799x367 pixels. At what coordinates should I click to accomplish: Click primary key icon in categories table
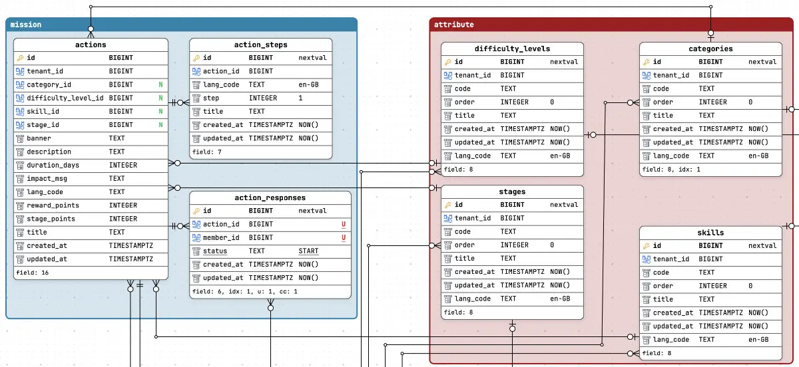click(x=646, y=62)
